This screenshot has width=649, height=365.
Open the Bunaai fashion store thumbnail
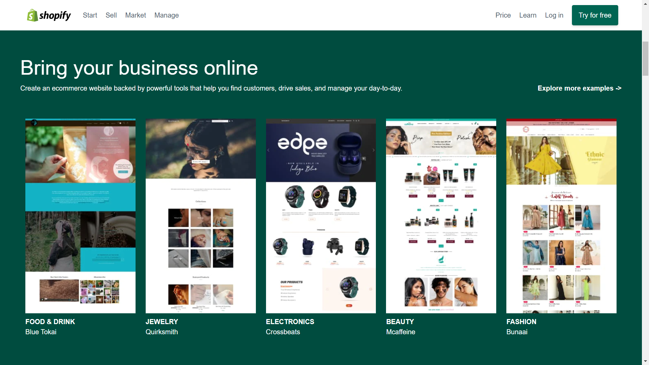tap(561, 216)
